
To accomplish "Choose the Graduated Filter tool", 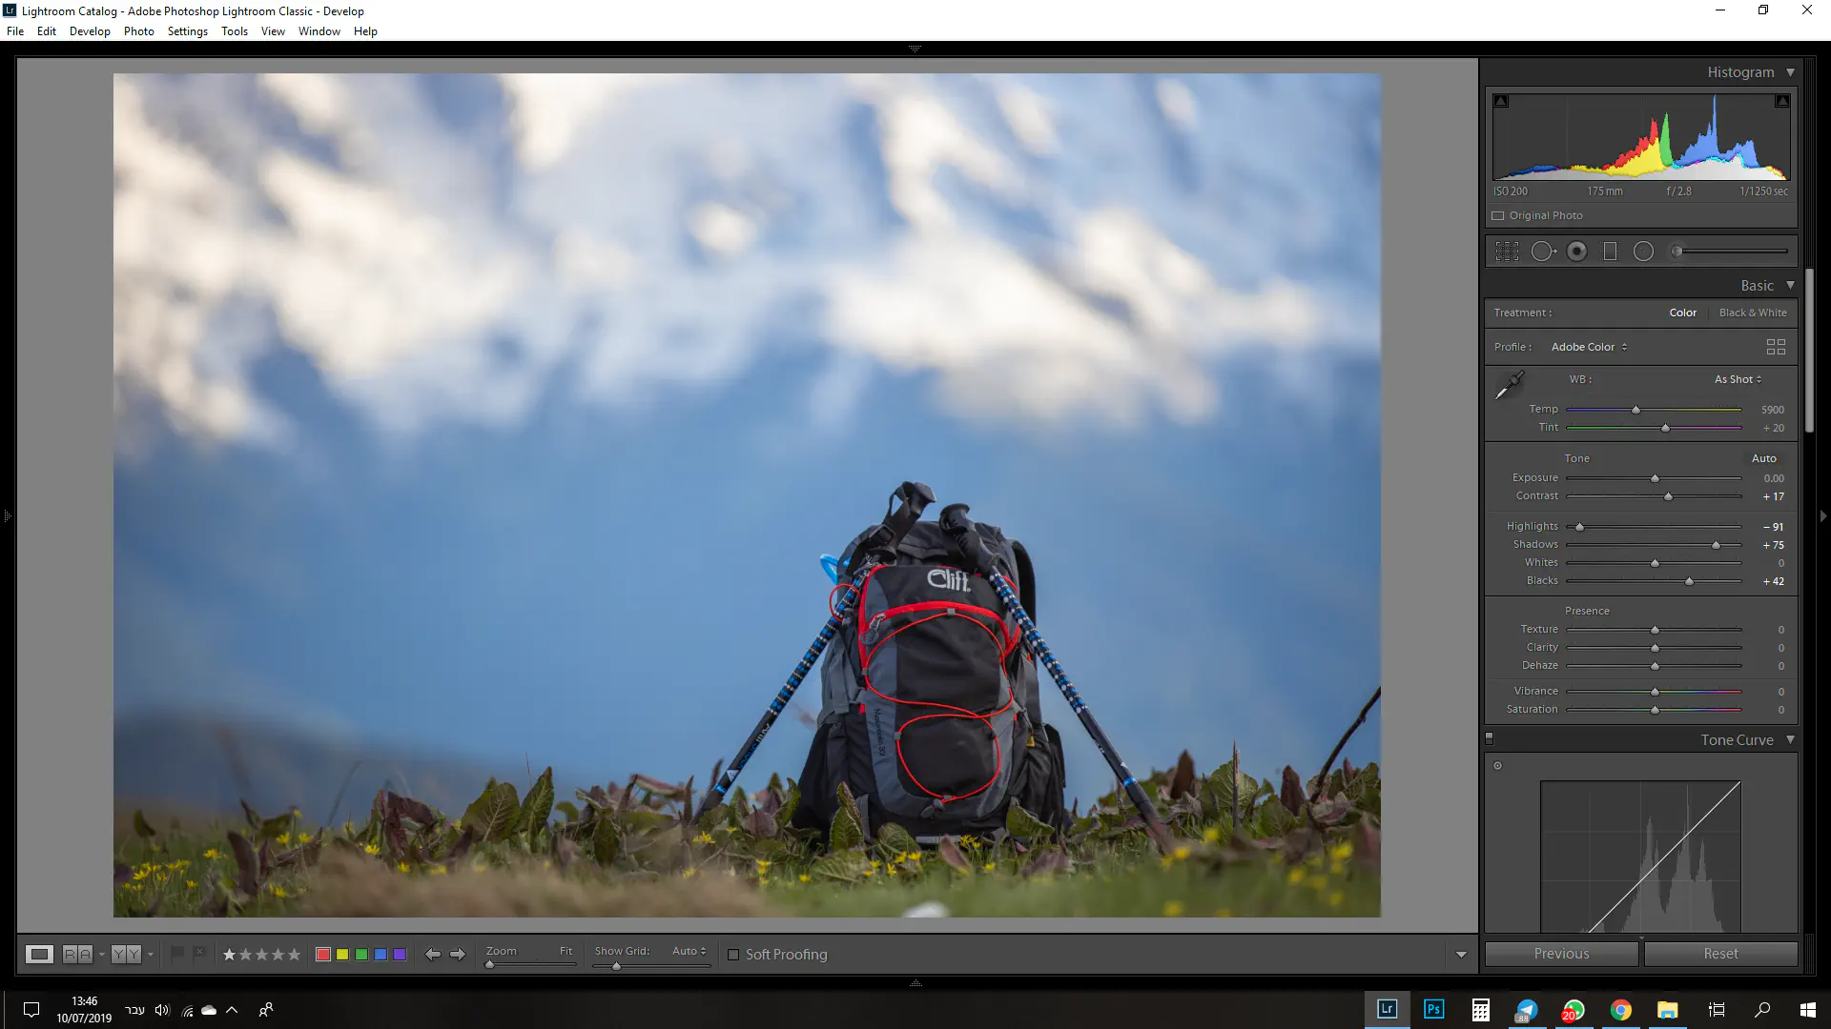I will coord(1611,252).
